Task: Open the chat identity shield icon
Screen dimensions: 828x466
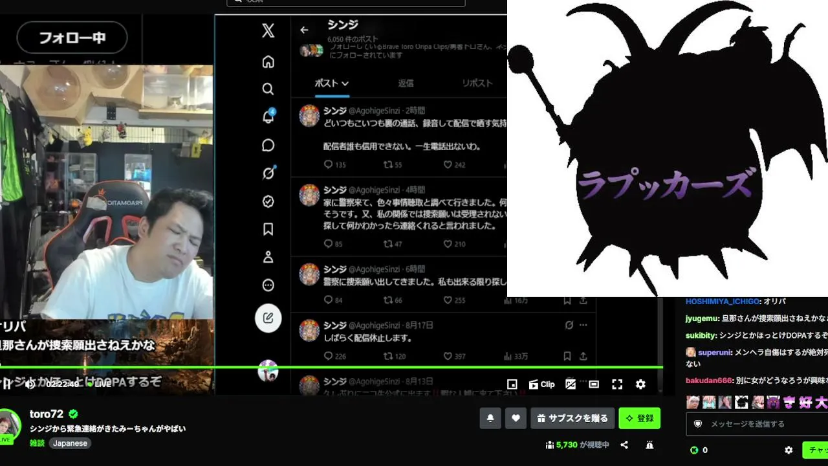Action: click(x=698, y=424)
